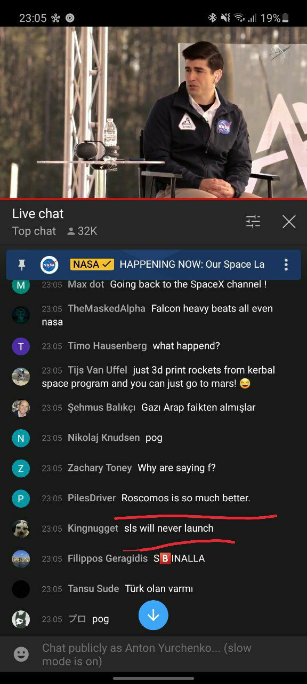The image size is (307, 684).
Task: Jump to newest chat with down arrow
Action: click(153, 616)
